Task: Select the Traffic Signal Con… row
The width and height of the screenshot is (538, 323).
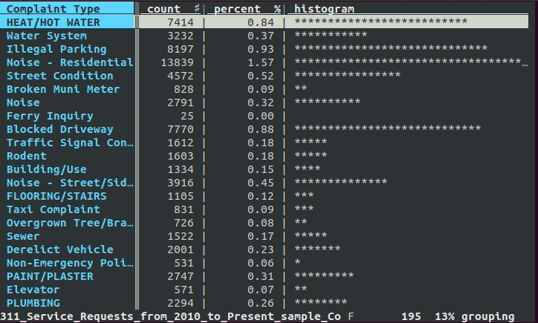Action: click(x=265, y=143)
